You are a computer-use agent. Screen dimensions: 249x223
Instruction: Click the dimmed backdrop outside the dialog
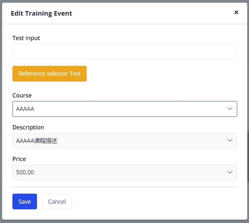pos(1,99)
